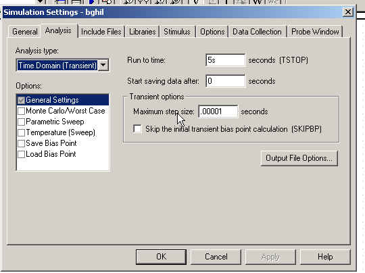The image size is (365, 273).
Task: Click the Start saving data after field
Action: click(225, 81)
